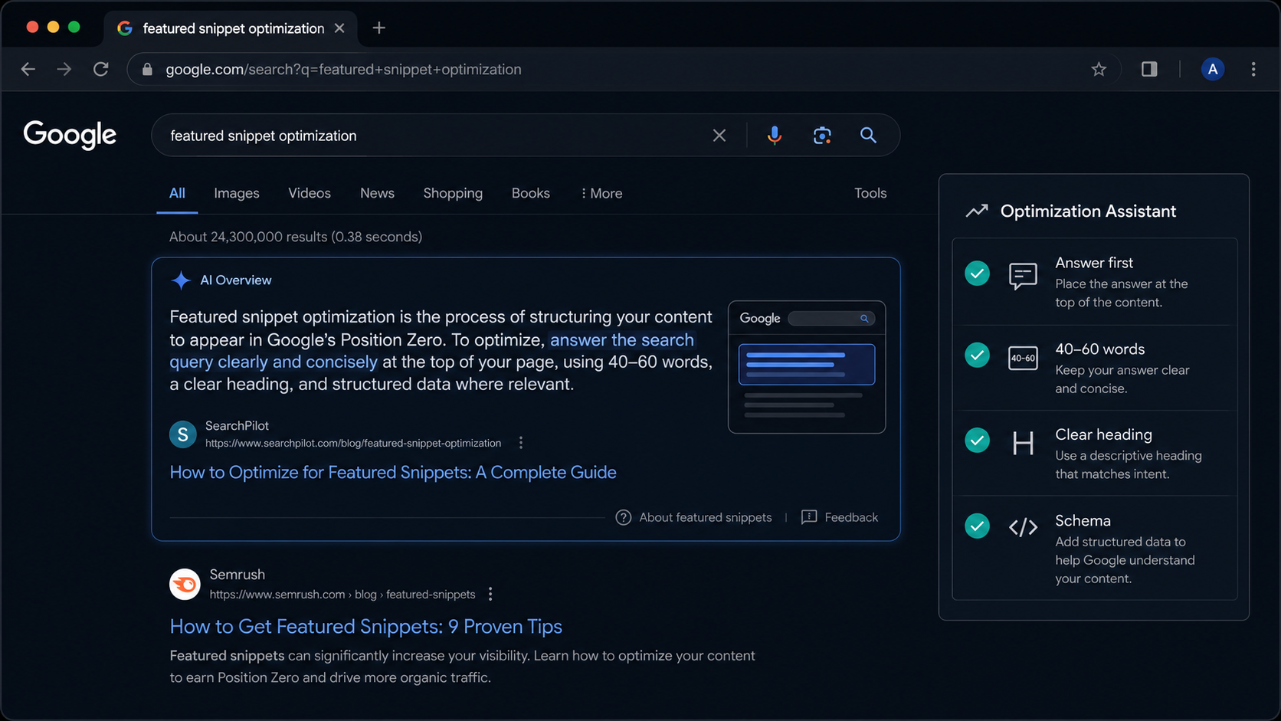Image resolution: width=1281 pixels, height=721 pixels.
Task: Click the Optimization Assistant panel title
Action: coord(1088,211)
